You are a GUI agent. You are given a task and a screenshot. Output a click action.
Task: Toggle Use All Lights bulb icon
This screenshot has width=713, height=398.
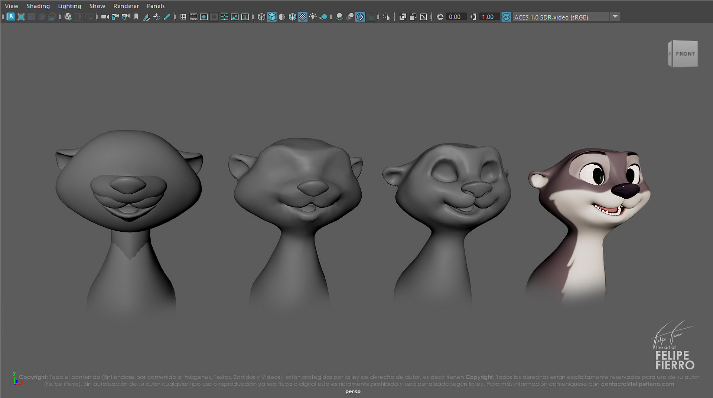(313, 17)
